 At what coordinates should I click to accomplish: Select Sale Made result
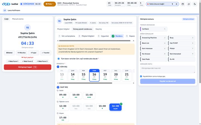pyautogui.click(x=154, y=59)
